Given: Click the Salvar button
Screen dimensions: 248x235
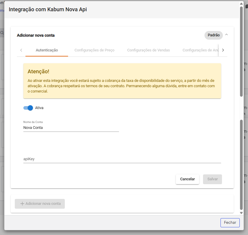Looking at the screenshot, I should tap(212, 179).
